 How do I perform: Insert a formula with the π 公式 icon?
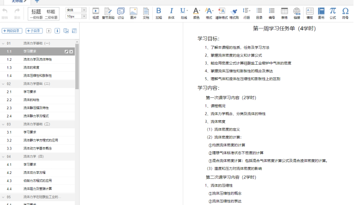[333, 13]
